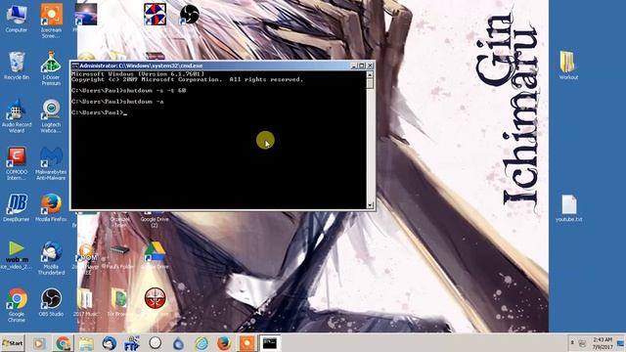Screen dimensions: 626x352
Task: Open the Computer desktop icon
Action: tap(17, 19)
